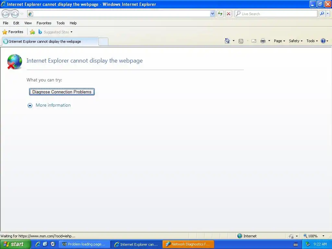
Task: Click the Home icon in command bar
Action: pos(227,41)
